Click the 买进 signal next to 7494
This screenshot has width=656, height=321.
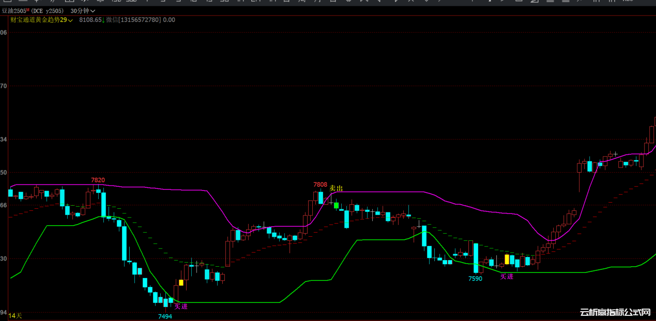click(181, 306)
